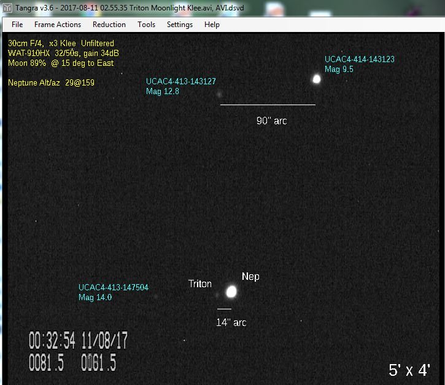Click the 90" arc scale line
Viewport: 445px width, 385px height.
268,105
